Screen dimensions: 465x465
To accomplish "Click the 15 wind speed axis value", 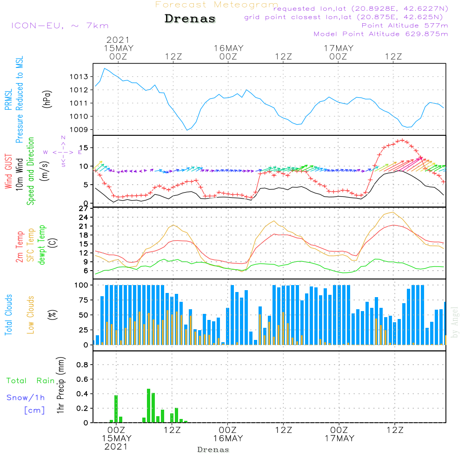I will tap(84, 148).
